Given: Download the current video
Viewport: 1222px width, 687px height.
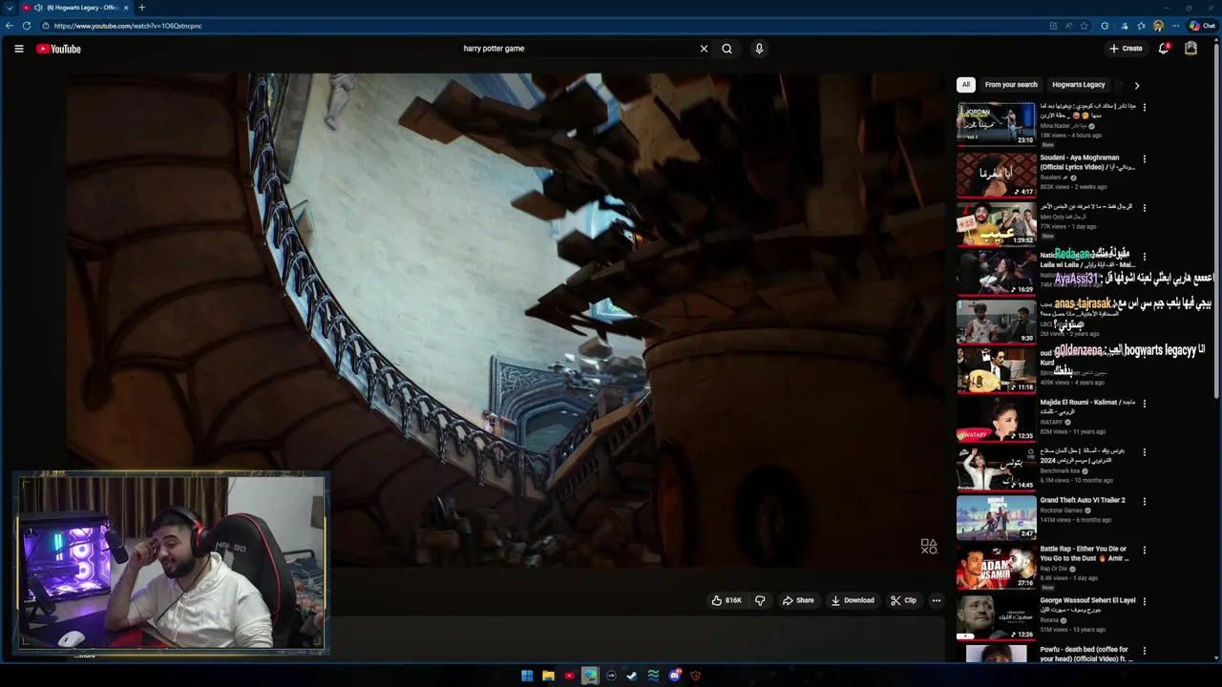Looking at the screenshot, I should tap(853, 600).
